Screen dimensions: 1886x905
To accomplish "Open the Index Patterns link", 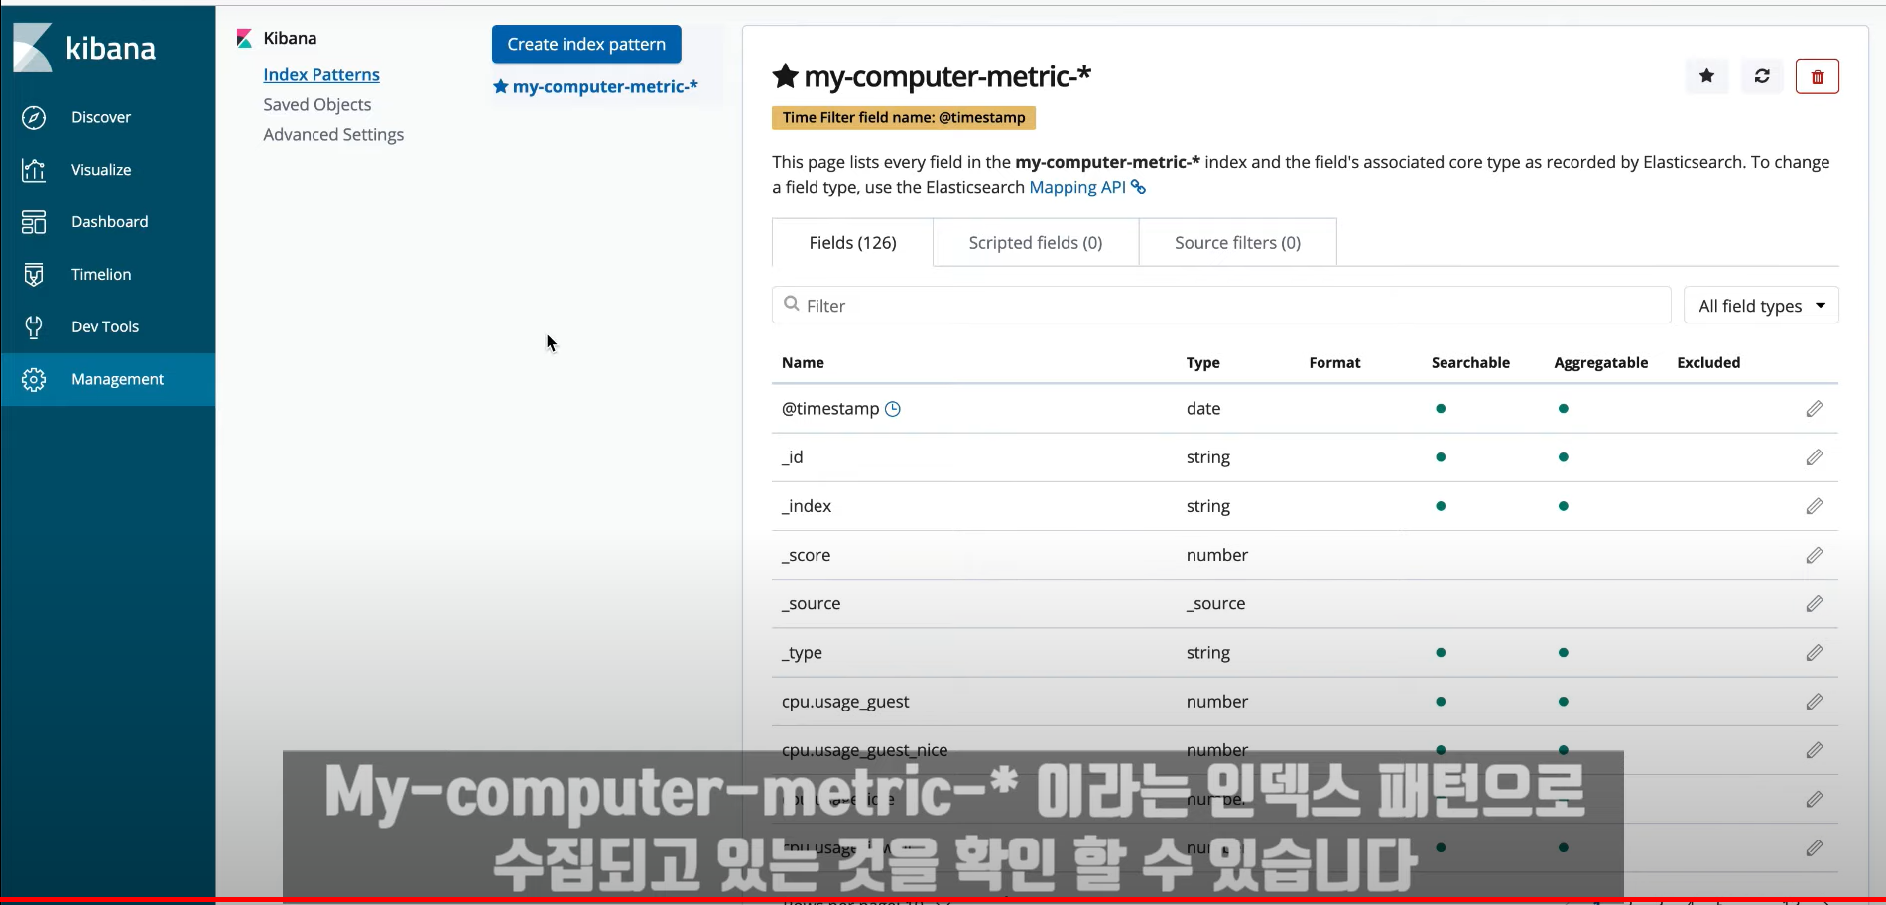I will (x=321, y=75).
